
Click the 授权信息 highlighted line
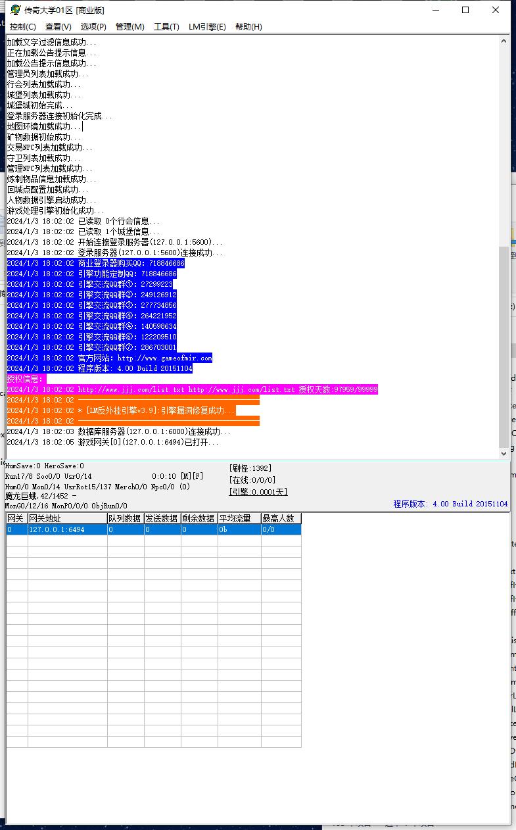tap(27, 379)
